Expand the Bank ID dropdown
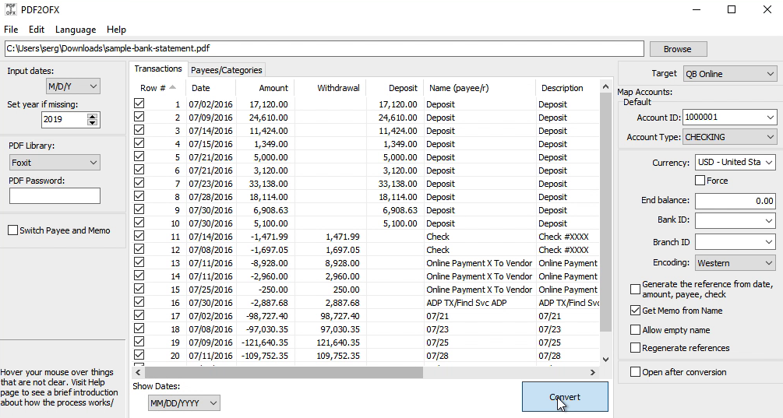 click(769, 220)
